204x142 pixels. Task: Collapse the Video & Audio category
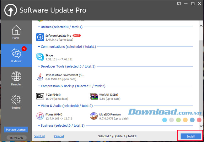[39, 106]
